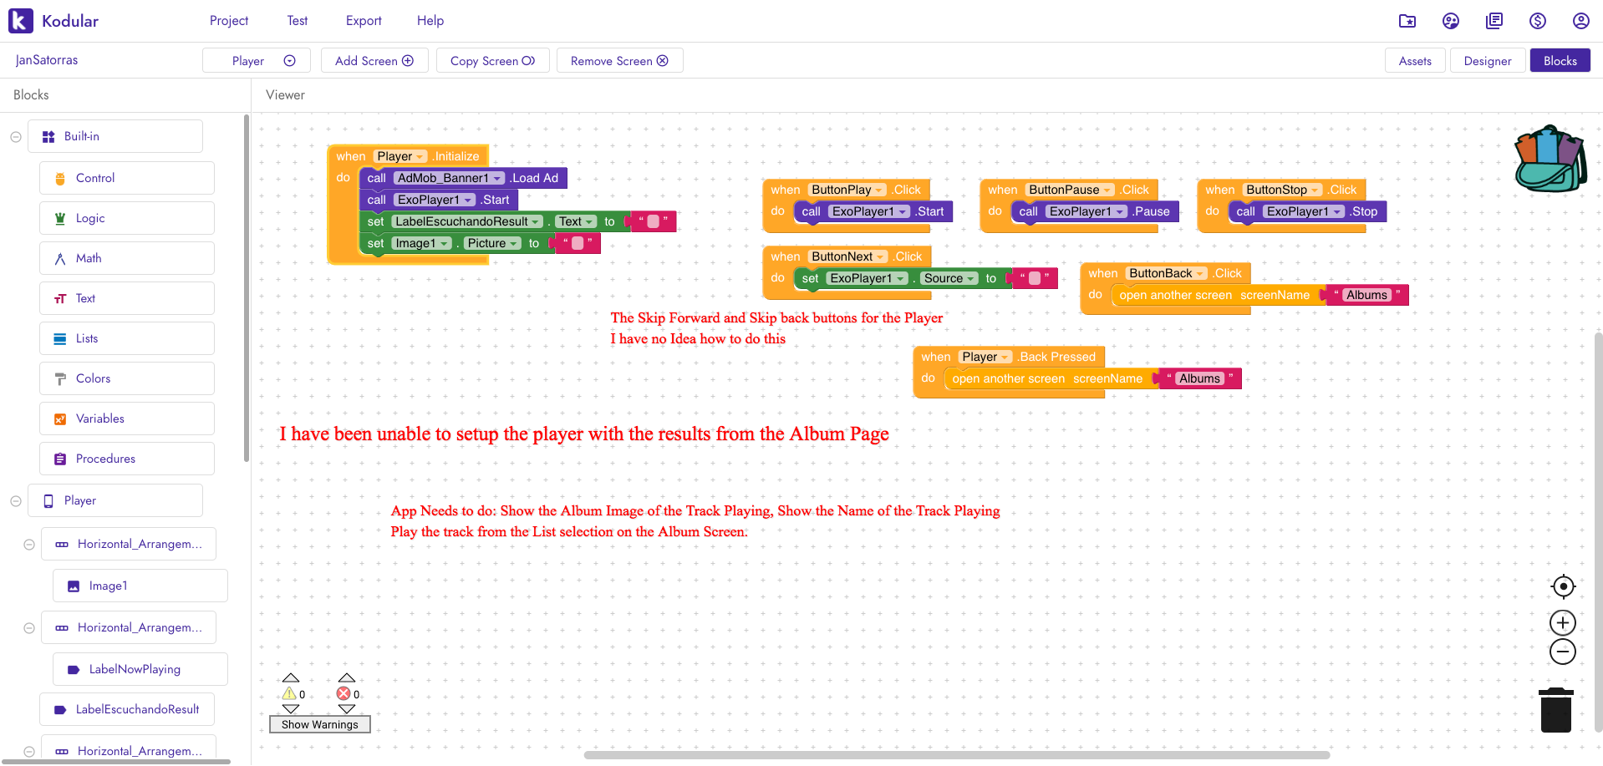Image resolution: width=1603 pixels, height=766 pixels.
Task: Click the backpack icon in viewer
Action: [1550, 159]
